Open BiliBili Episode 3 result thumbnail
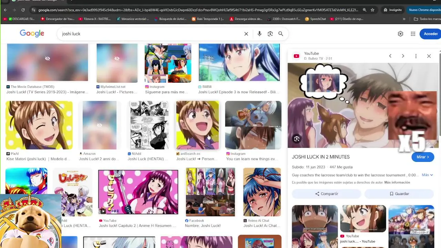441x248 pixels. (x=239, y=62)
